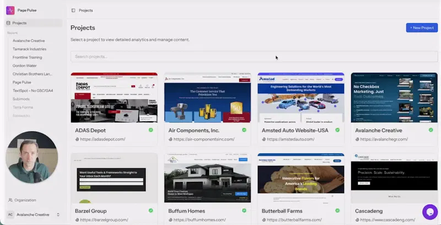Open the https://amstedauto.com/ link
The image size is (441, 225).
[291, 139]
